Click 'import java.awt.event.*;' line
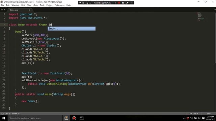The height and width of the screenshot is (121, 216). [x=28, y=18]
